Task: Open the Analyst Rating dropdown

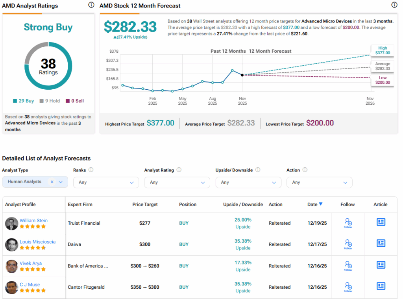Action: (177, 183)
